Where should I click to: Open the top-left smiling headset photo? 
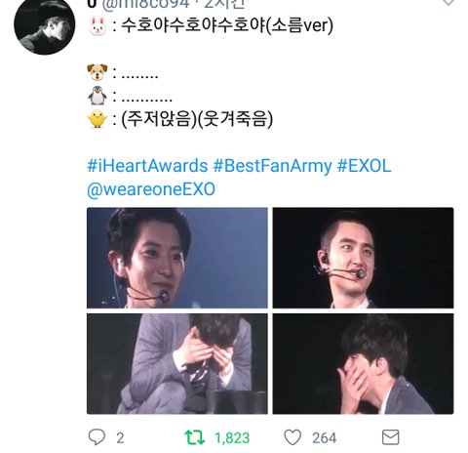click(x=177, y=258)
